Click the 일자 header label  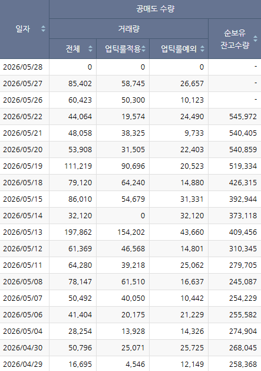point(23,29)
